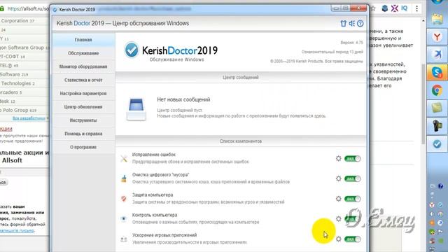The height and width of the screenshot is (252, 448).
Task: Open Помощь и справка section
Action: [83, 134]
